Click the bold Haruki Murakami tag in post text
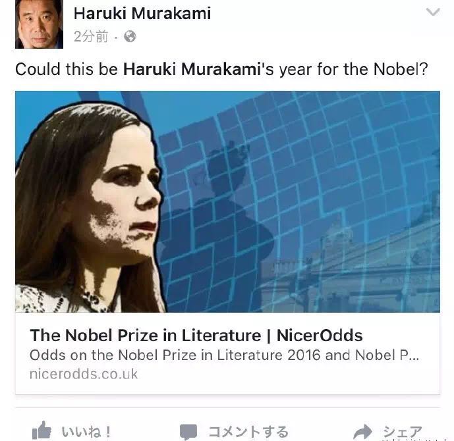The height and width of the screenshot is (441, 454). click(x=192, y=69)
